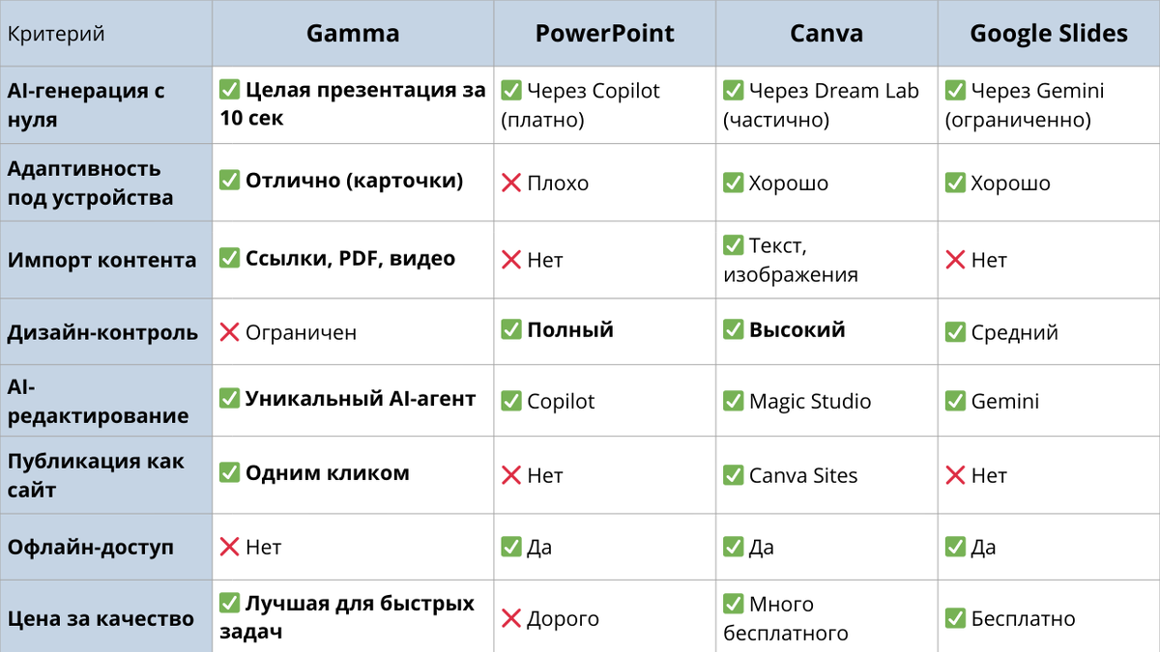Screen dimensions: 1160x652
Task: Click red cross in Gamma Офлайн-доступ cell
Action: [229, 547]
